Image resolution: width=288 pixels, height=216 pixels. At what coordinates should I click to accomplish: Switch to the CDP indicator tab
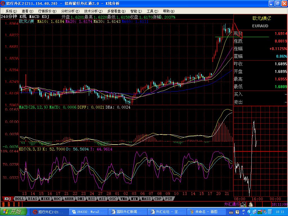(x=158, y=199)
